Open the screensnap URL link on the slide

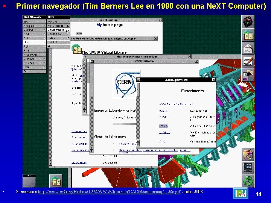[109, 192]
